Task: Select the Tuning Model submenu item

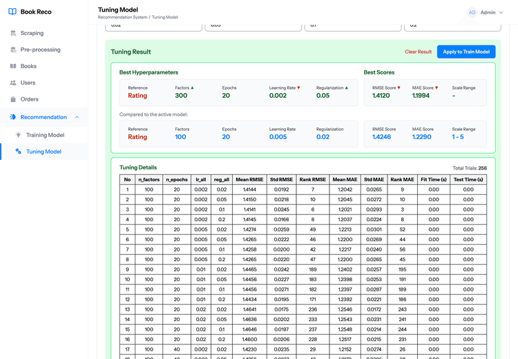Action: tap(44, 152)
